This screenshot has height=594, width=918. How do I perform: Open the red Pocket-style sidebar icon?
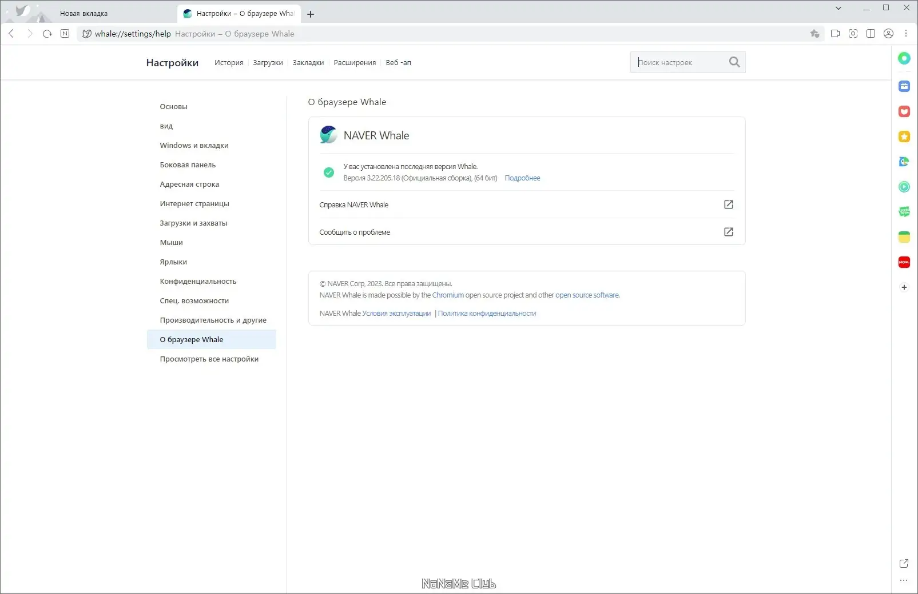pos(904,111)
